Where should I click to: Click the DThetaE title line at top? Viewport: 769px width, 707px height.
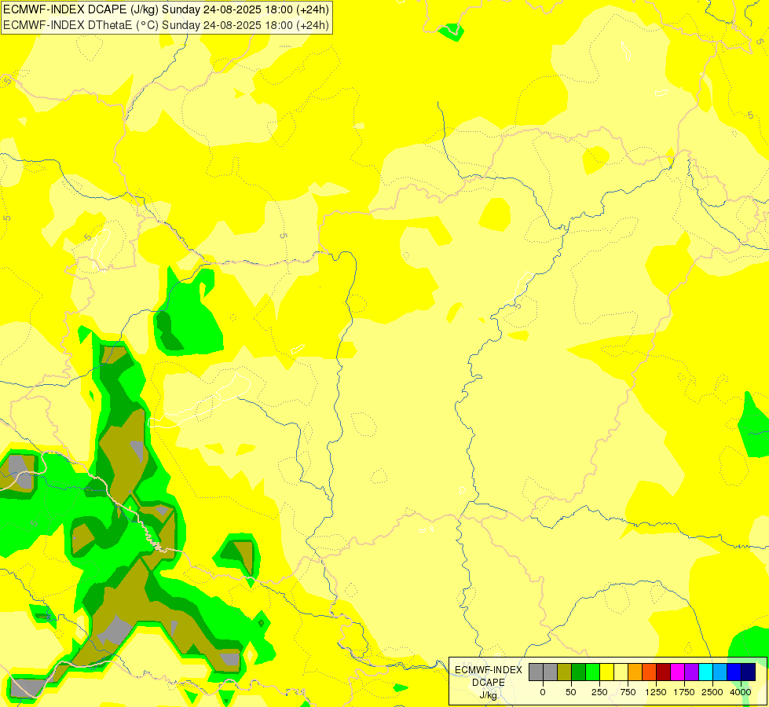point(166,25)
